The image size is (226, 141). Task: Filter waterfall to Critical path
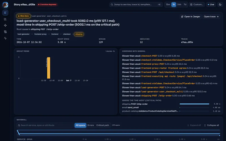pos(103,125)
